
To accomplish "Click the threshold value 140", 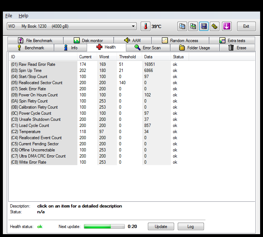I will pos(122,83).
